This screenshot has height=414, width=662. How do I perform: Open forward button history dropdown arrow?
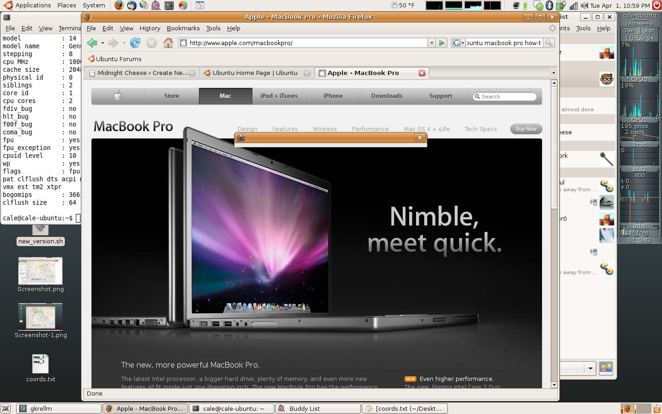coord(124,43)
